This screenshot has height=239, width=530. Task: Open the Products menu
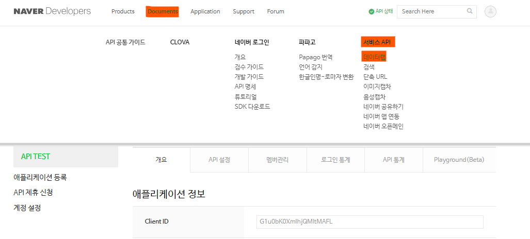pos(123,11)
